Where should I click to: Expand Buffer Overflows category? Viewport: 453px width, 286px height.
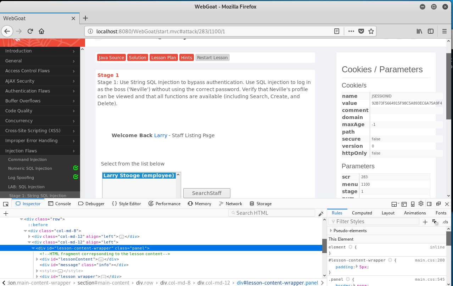pyautogui.click(x=40, y=101)
